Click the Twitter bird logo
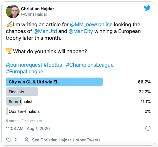 pos(147,8)
